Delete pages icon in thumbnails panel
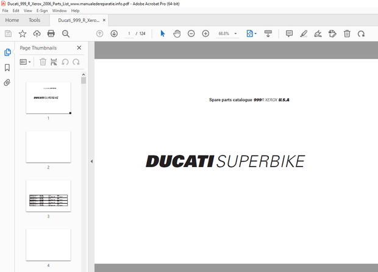Screen dimensions: 378x272 click(43, 62)
